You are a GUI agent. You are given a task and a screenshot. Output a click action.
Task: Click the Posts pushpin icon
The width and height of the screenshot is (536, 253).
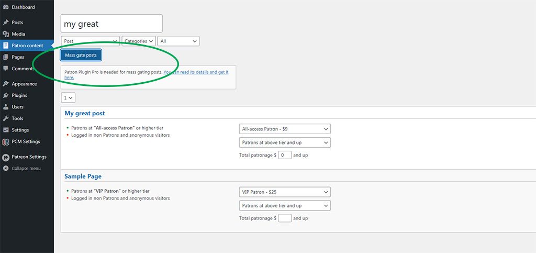pos(5,23)
